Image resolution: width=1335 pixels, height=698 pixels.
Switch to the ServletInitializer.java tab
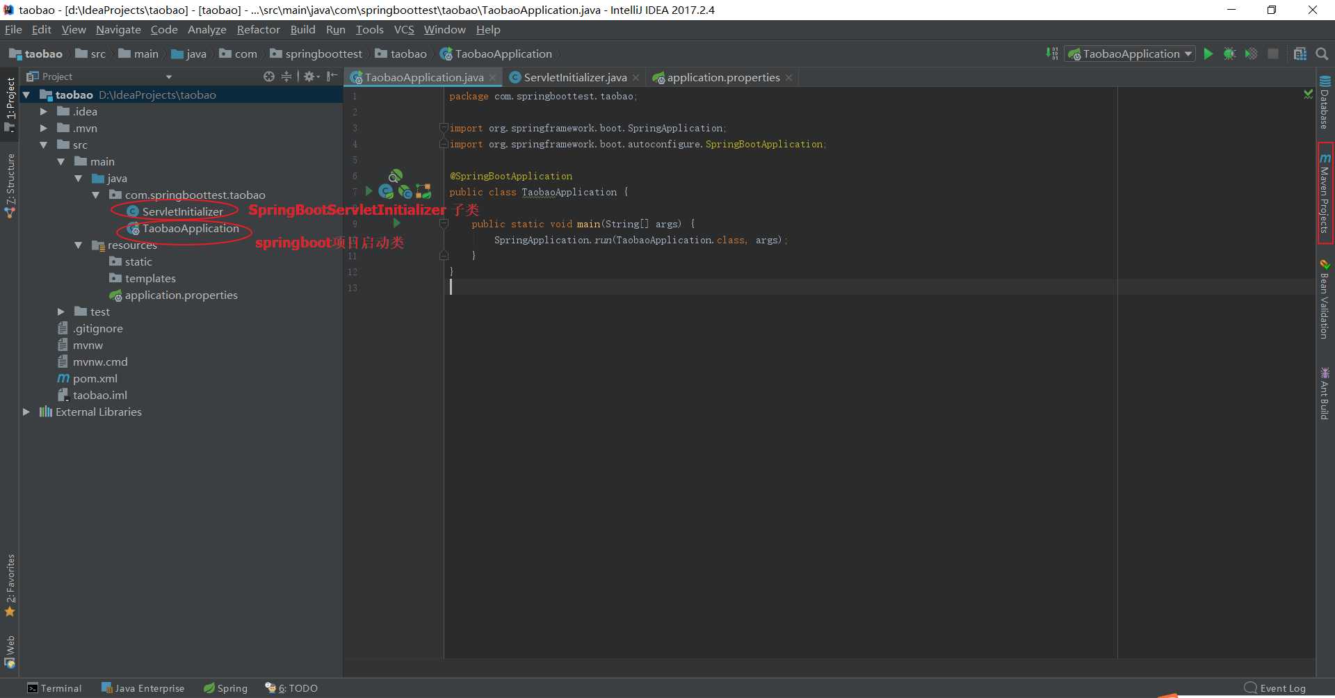pos(574,77)
